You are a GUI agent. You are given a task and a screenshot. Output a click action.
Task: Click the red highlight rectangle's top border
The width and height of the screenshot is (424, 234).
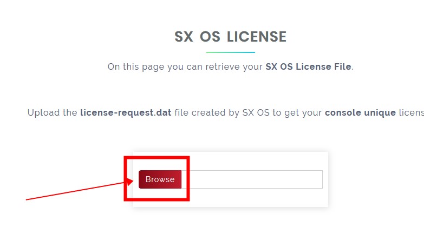point(156,158)
